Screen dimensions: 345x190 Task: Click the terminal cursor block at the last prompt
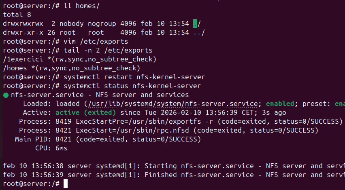pos(67,184)
